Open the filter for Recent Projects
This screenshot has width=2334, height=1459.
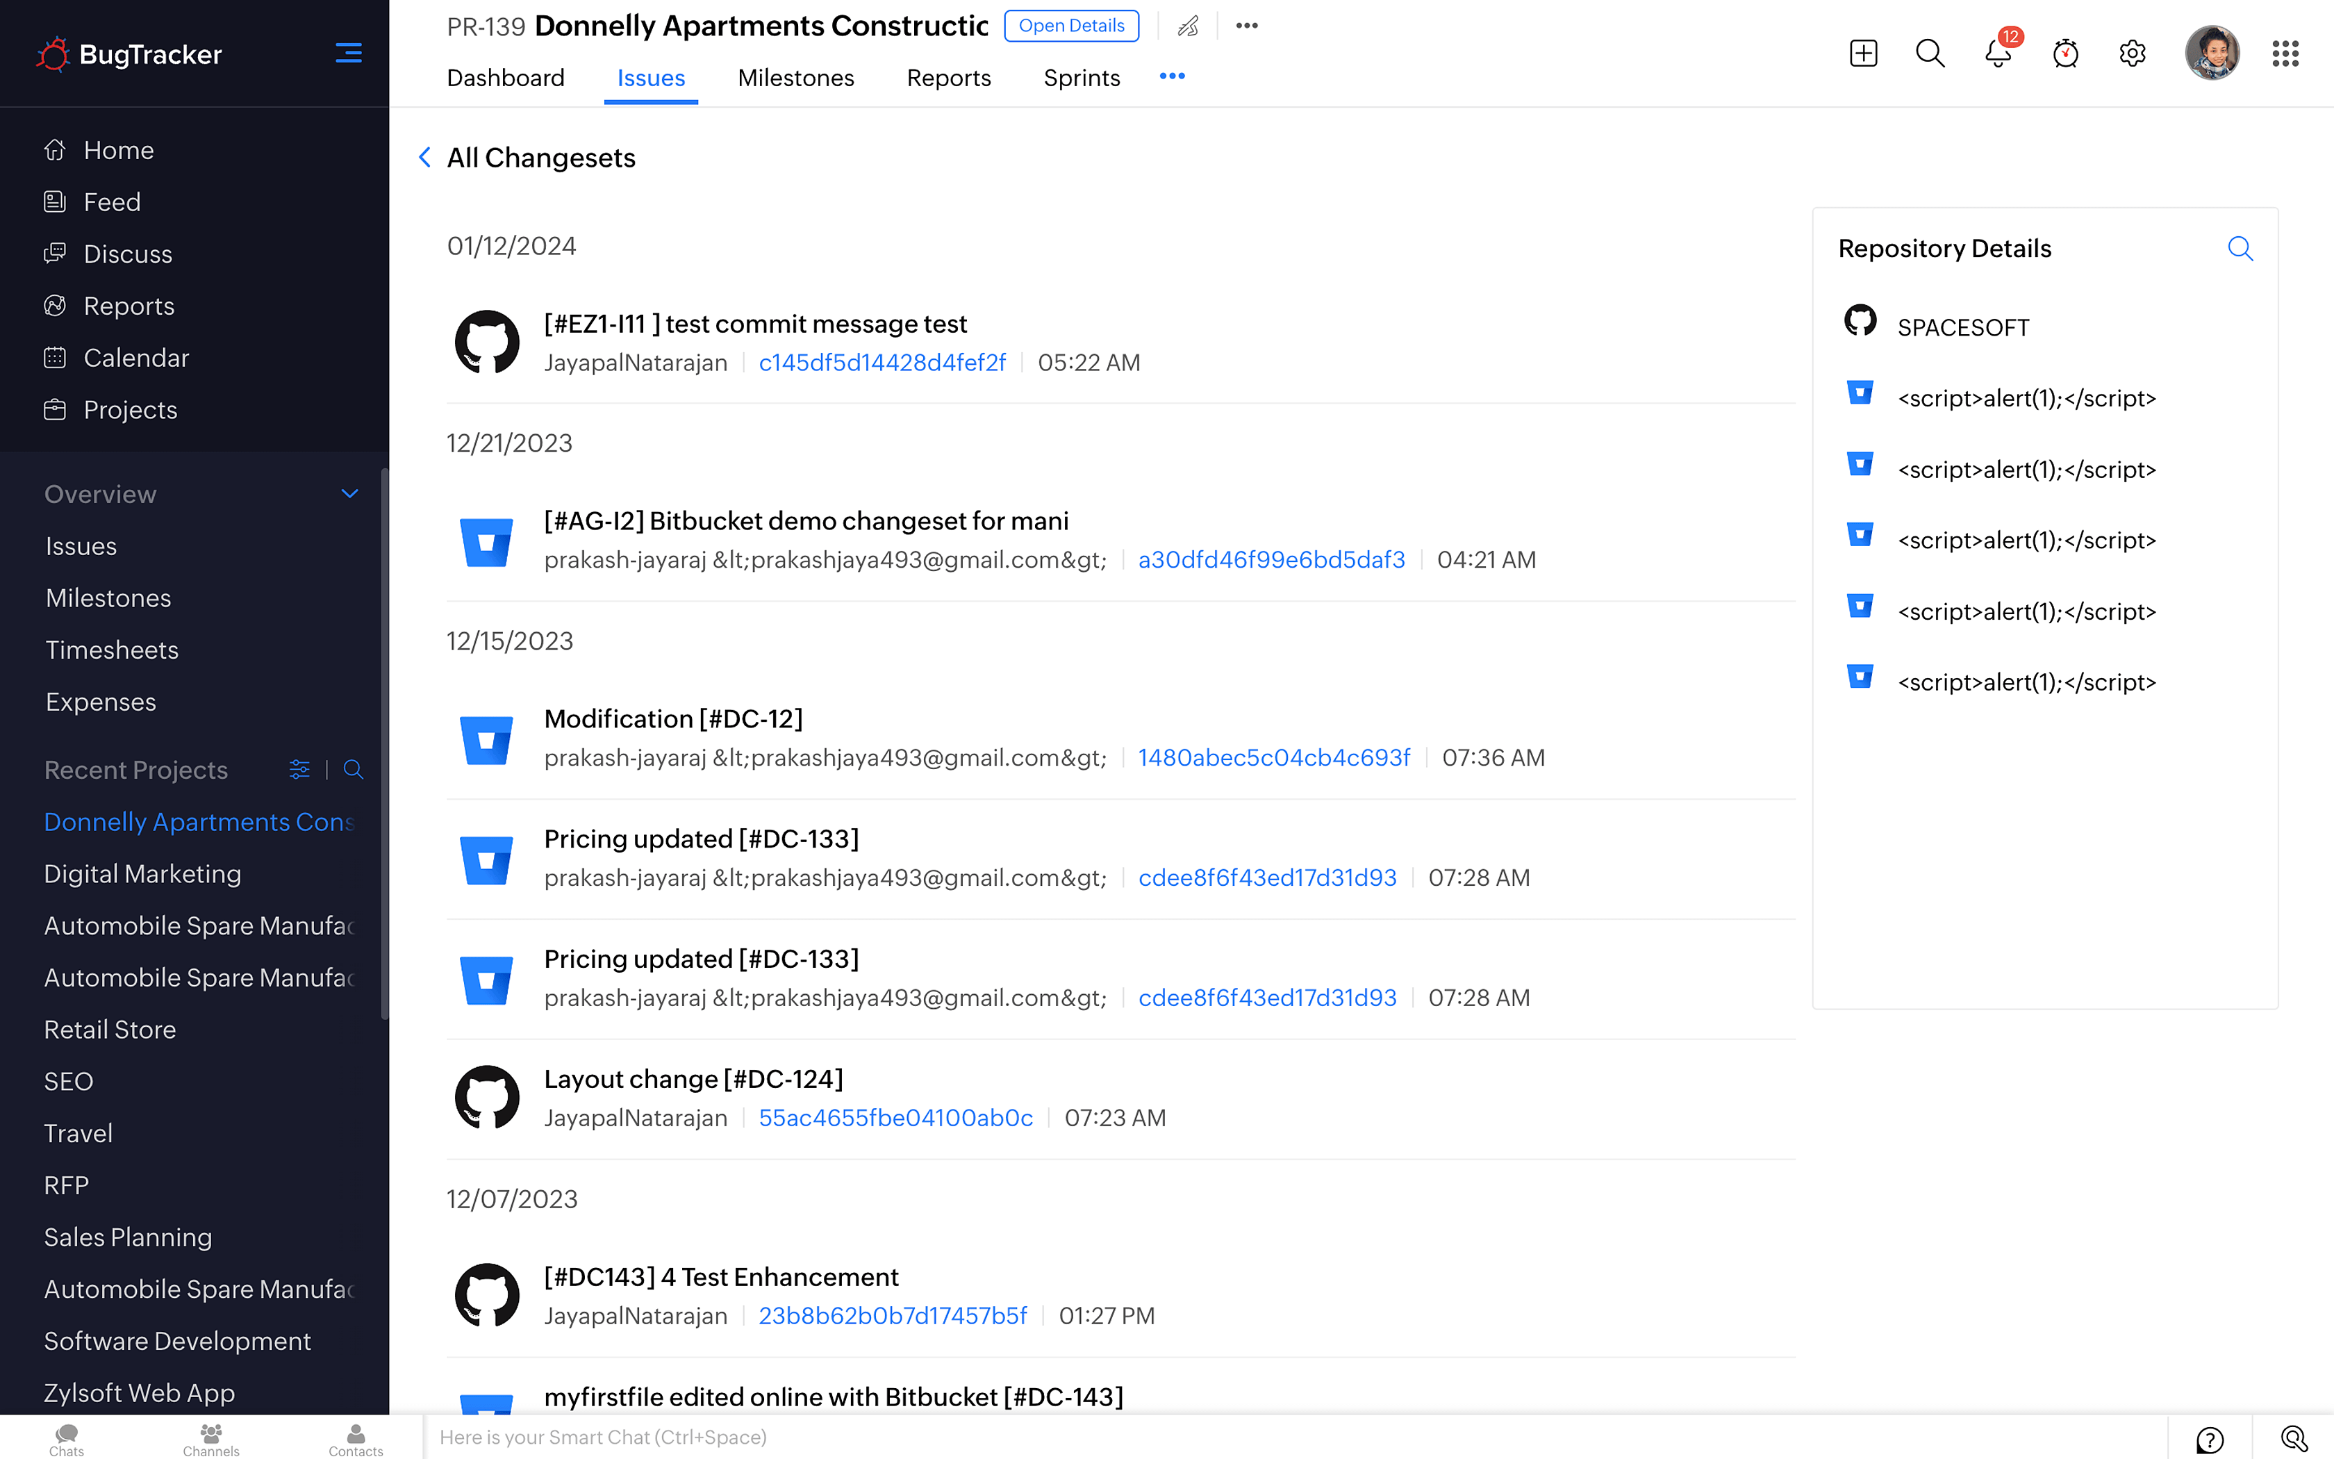click(x=299, y=769)
